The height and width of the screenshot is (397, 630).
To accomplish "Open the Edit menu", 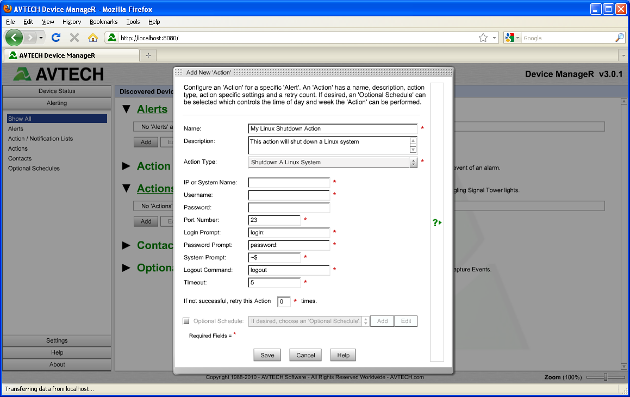I will point(28,22).
